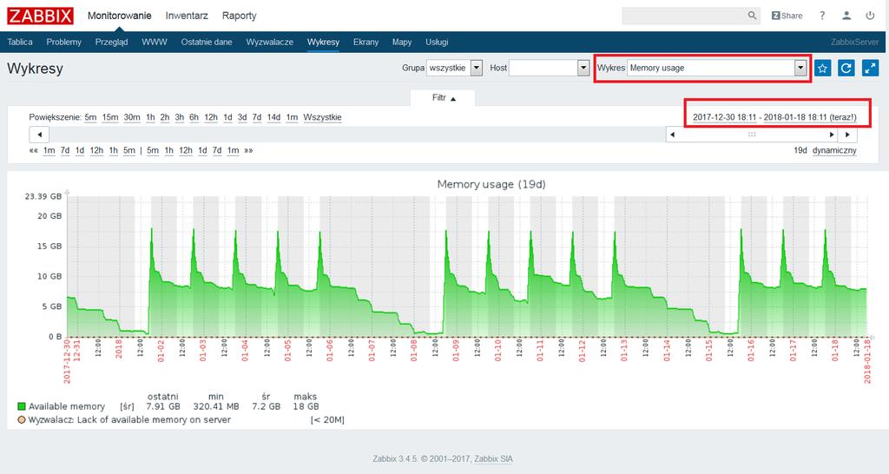Click the trigger legend circle marker
Screen dimensions: 889x474
[x=22, y=419]
